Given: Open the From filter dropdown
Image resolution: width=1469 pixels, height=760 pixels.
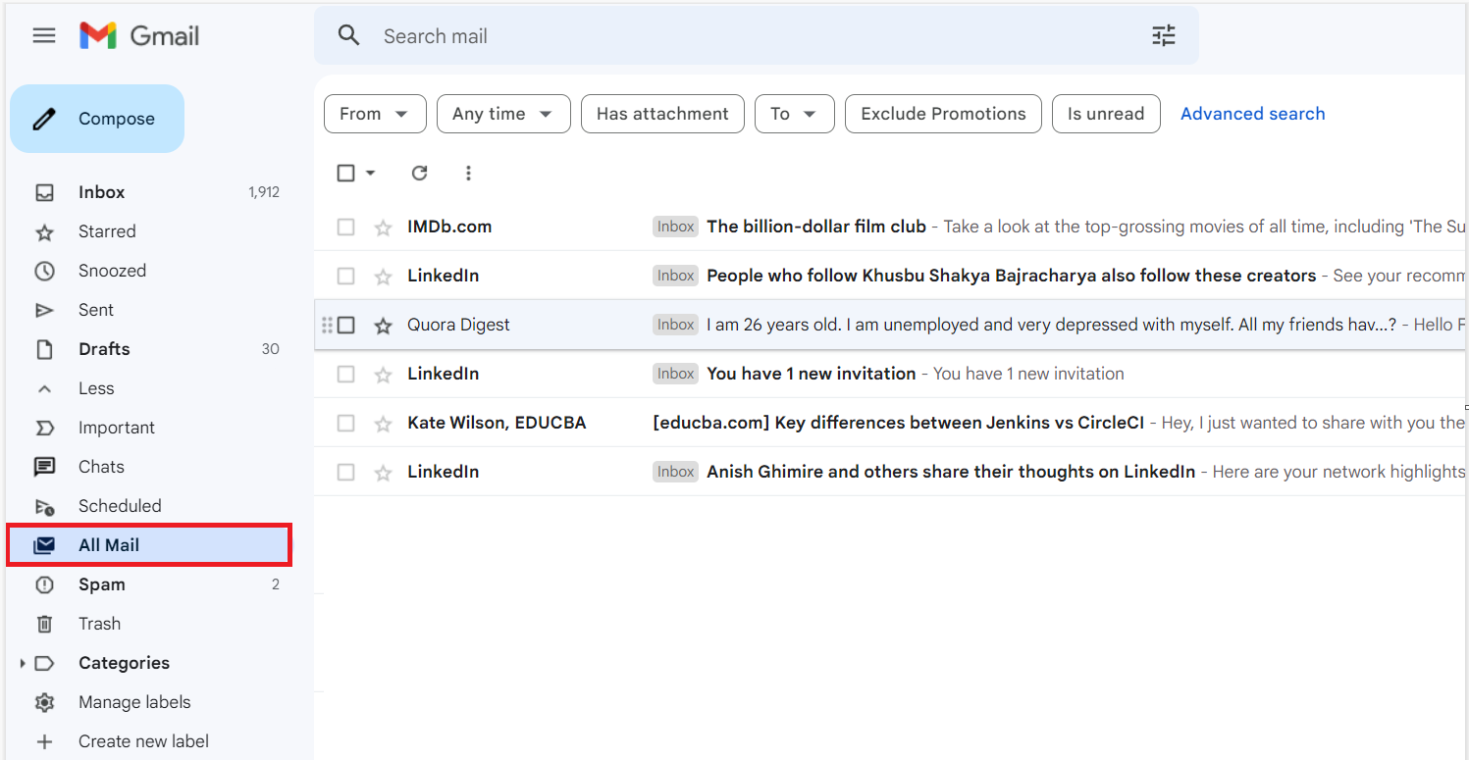Looking at the screenshot, I should pos(375,114).
